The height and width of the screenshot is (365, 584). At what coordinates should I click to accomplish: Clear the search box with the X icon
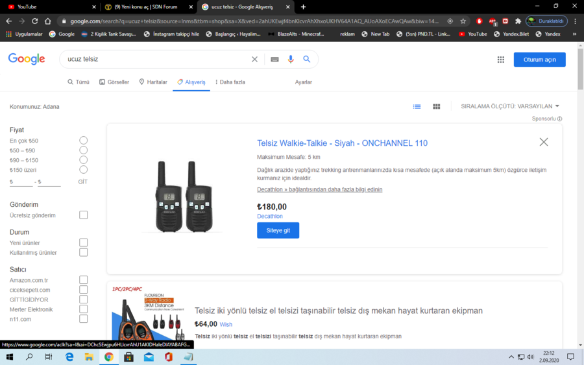[254, 59]
